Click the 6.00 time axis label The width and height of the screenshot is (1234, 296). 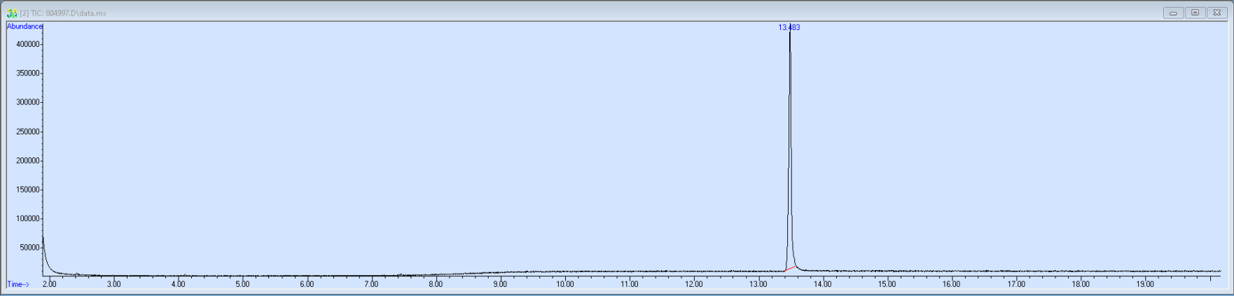tap(307, 284)
